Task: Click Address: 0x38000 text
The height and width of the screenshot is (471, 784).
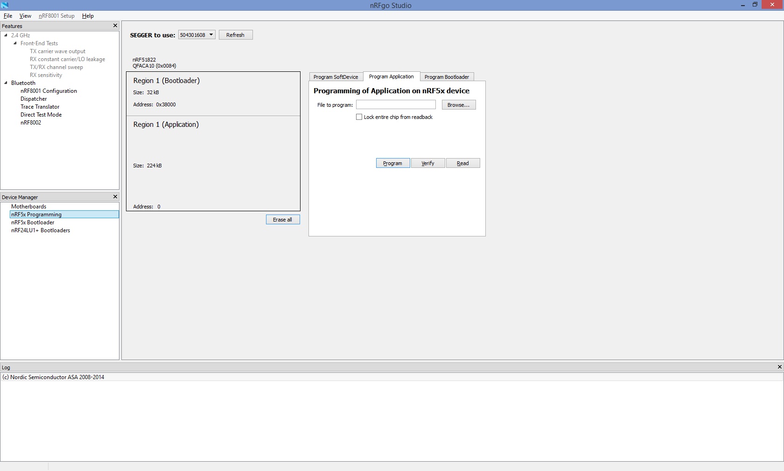Action: click(x=154, y=104)
